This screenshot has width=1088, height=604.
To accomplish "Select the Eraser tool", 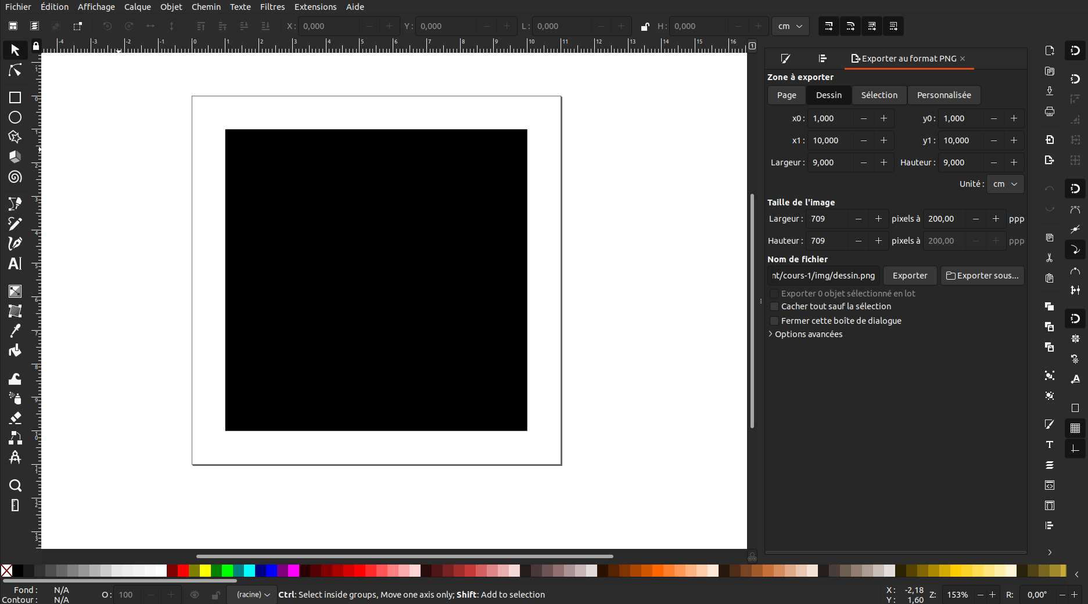I will (x=15, y=418).
